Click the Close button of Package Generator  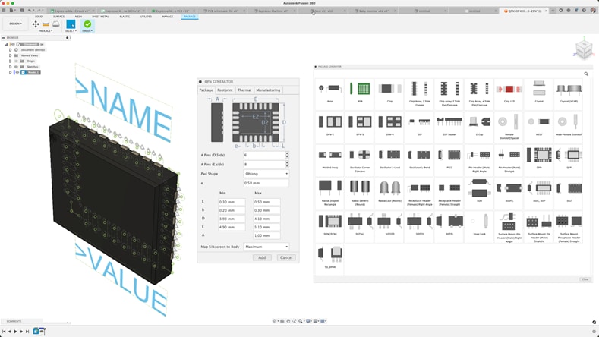585,279
